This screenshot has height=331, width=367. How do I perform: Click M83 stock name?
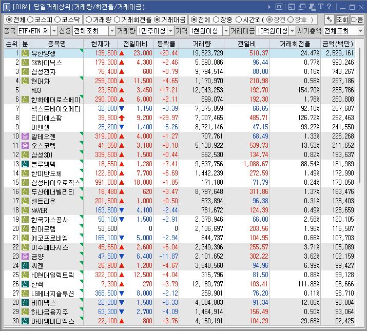pos(36,90)
